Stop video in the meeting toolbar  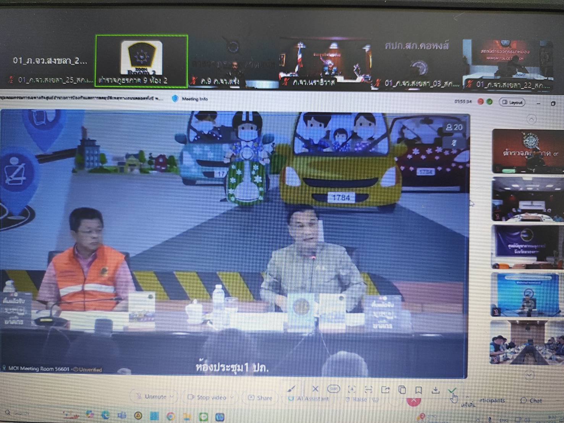(x=207, y=397)
